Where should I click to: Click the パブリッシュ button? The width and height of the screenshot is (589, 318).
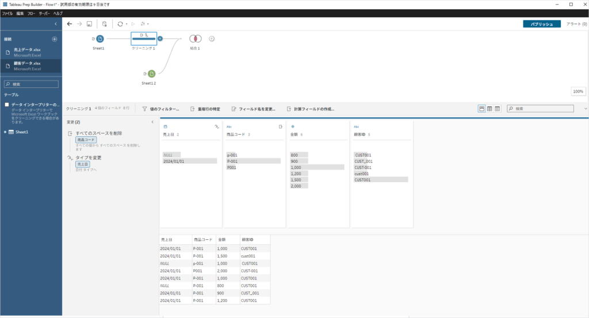pyautogui.click(x=541, y=24)
